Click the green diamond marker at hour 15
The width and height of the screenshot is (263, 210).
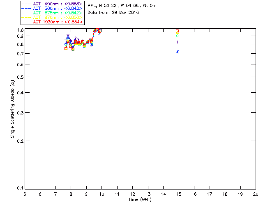click(177, 36)
